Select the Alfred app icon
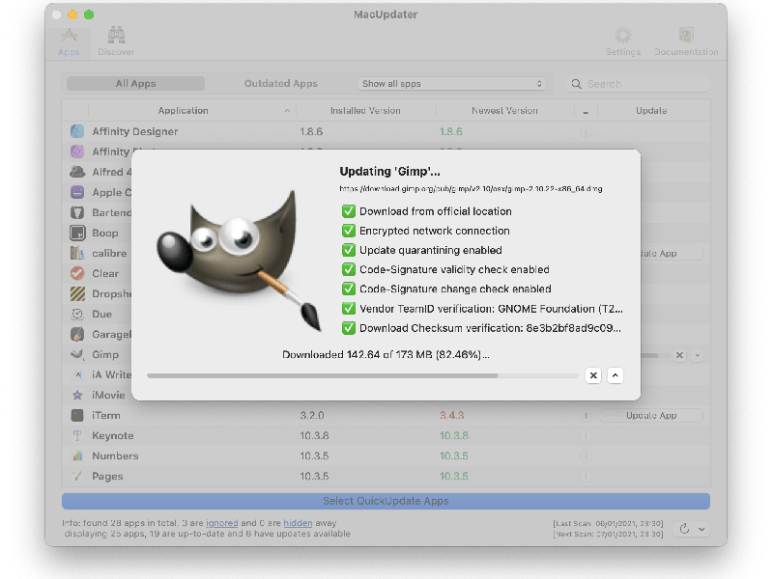Viewport: 773px width, 579px height. (x=77, y=172)
